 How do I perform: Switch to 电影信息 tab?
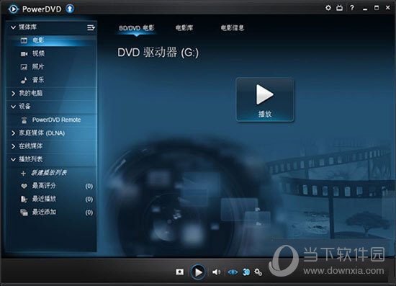233,28
